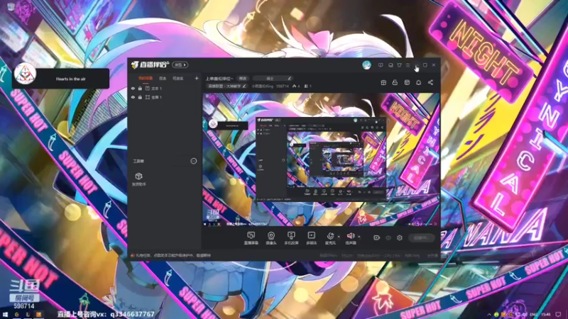
Task: Toggle lock on 全屏 1 layer
Action: pyautogui.click(x=140, y=97)
